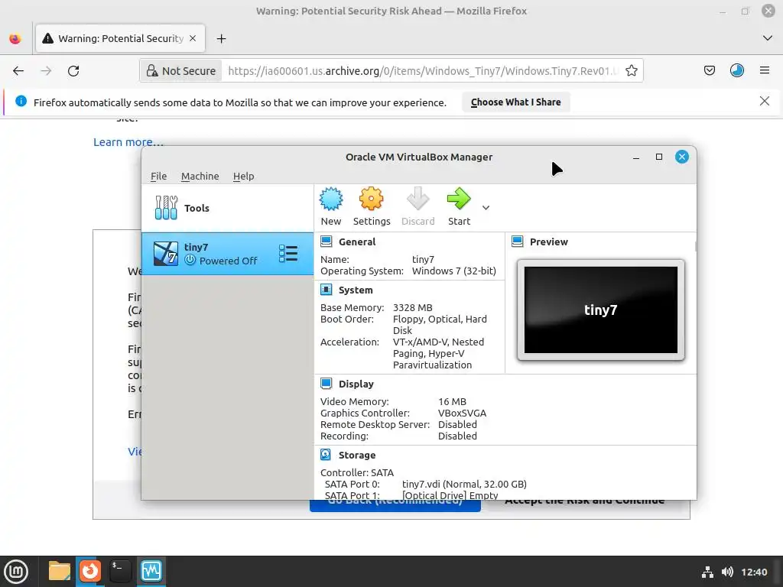783x587 pixels.
Task: Expand the Start button dropdown arrow
Action: (x=486, y=208)
